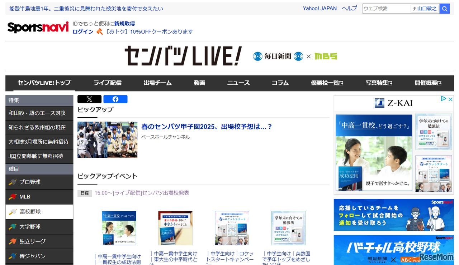The width and height of the screenshot is (459, 265).
Task: Click the 東大合格者に聞いた ad thumbnail
Action: pyautogui.click(x=175, y=228)
